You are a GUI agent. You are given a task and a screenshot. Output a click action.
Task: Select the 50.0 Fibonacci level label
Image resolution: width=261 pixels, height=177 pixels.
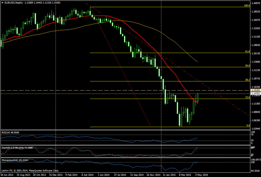[x=247, y=66]
